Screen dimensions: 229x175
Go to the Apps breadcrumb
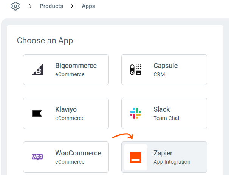(88, 6)
